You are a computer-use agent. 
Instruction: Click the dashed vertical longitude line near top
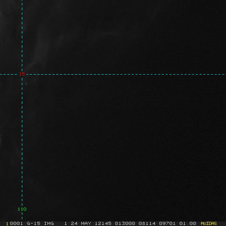(x=22, y=9)
